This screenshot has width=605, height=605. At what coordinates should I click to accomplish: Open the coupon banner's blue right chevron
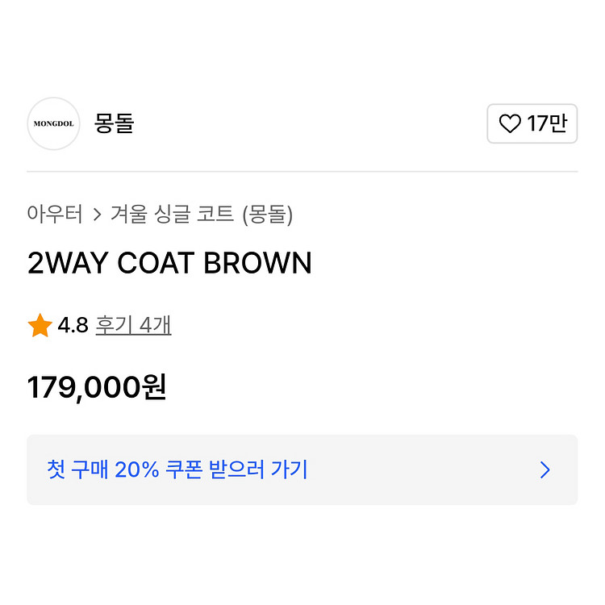point(545,470)
